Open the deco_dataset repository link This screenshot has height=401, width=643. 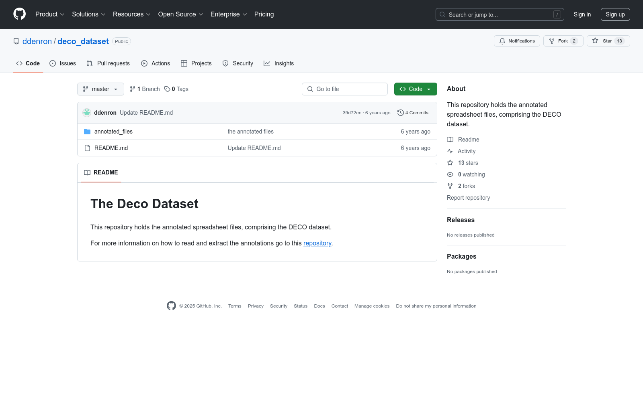83,41
